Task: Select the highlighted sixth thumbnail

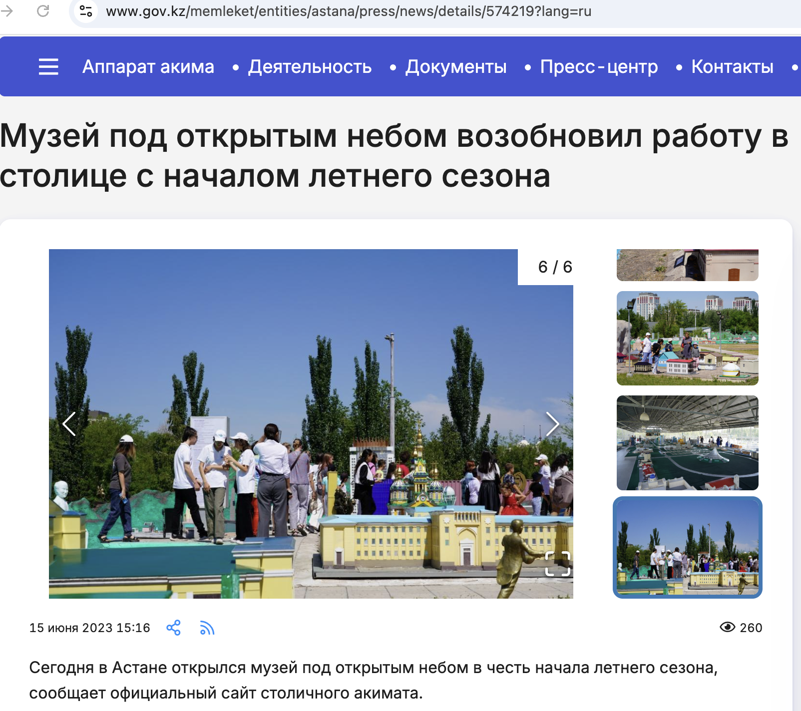Action: tap(687, 547)
